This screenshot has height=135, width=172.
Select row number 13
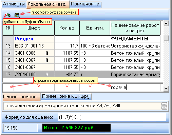coord(8,46)
